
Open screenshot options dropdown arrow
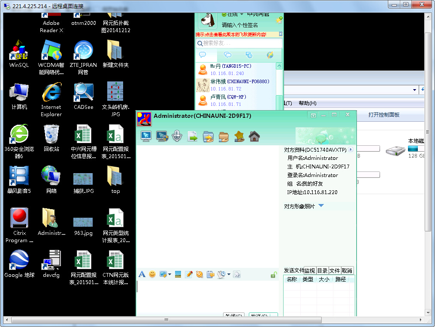pos(169,274)
